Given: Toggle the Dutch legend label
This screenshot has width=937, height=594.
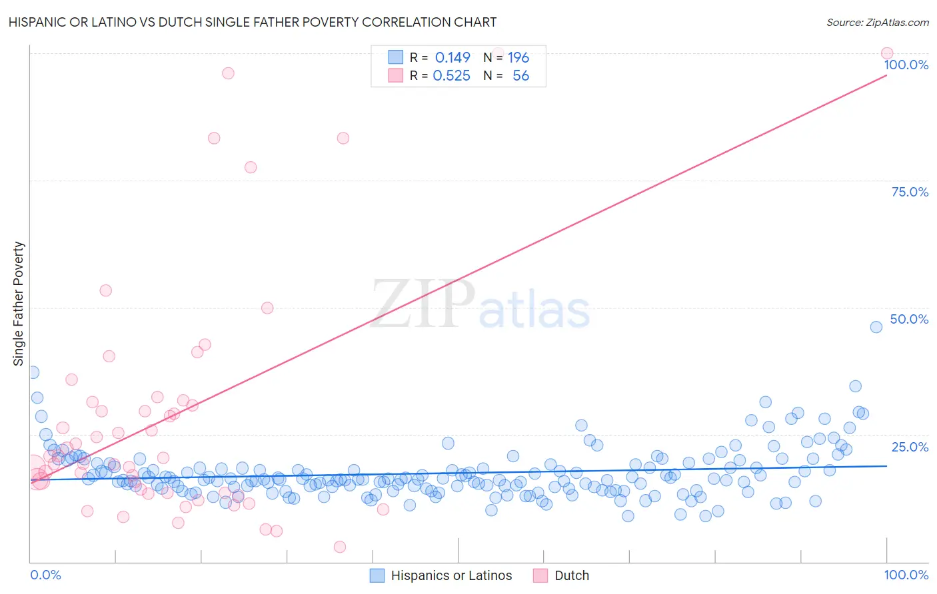Looking at the screenshot, I should (x=572, y=575).
